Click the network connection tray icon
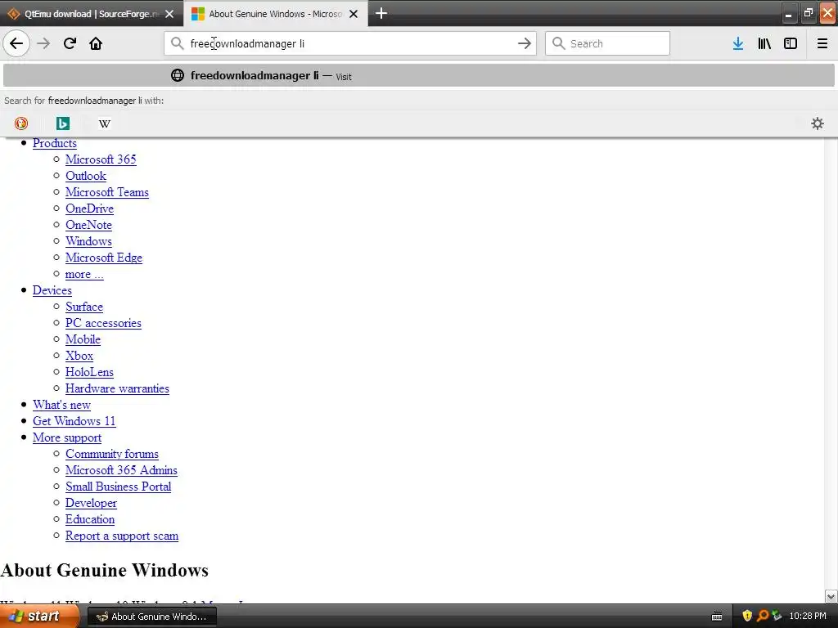Image resolution: width=838 pixels, height=628 pixels. [x=777, y=616]
